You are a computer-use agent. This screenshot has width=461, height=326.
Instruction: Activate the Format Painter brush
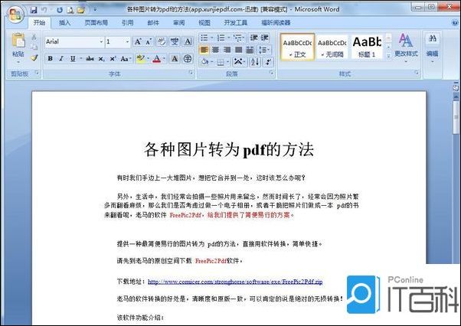click(34, 58)
